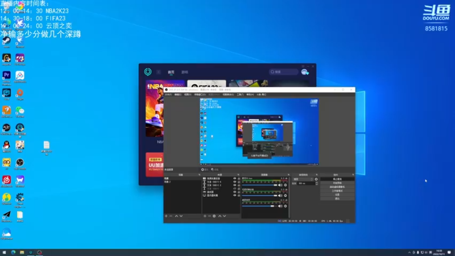The image size is (455, 256).
Task: Open source properties gear below sources list
Action: coord(214,216)
